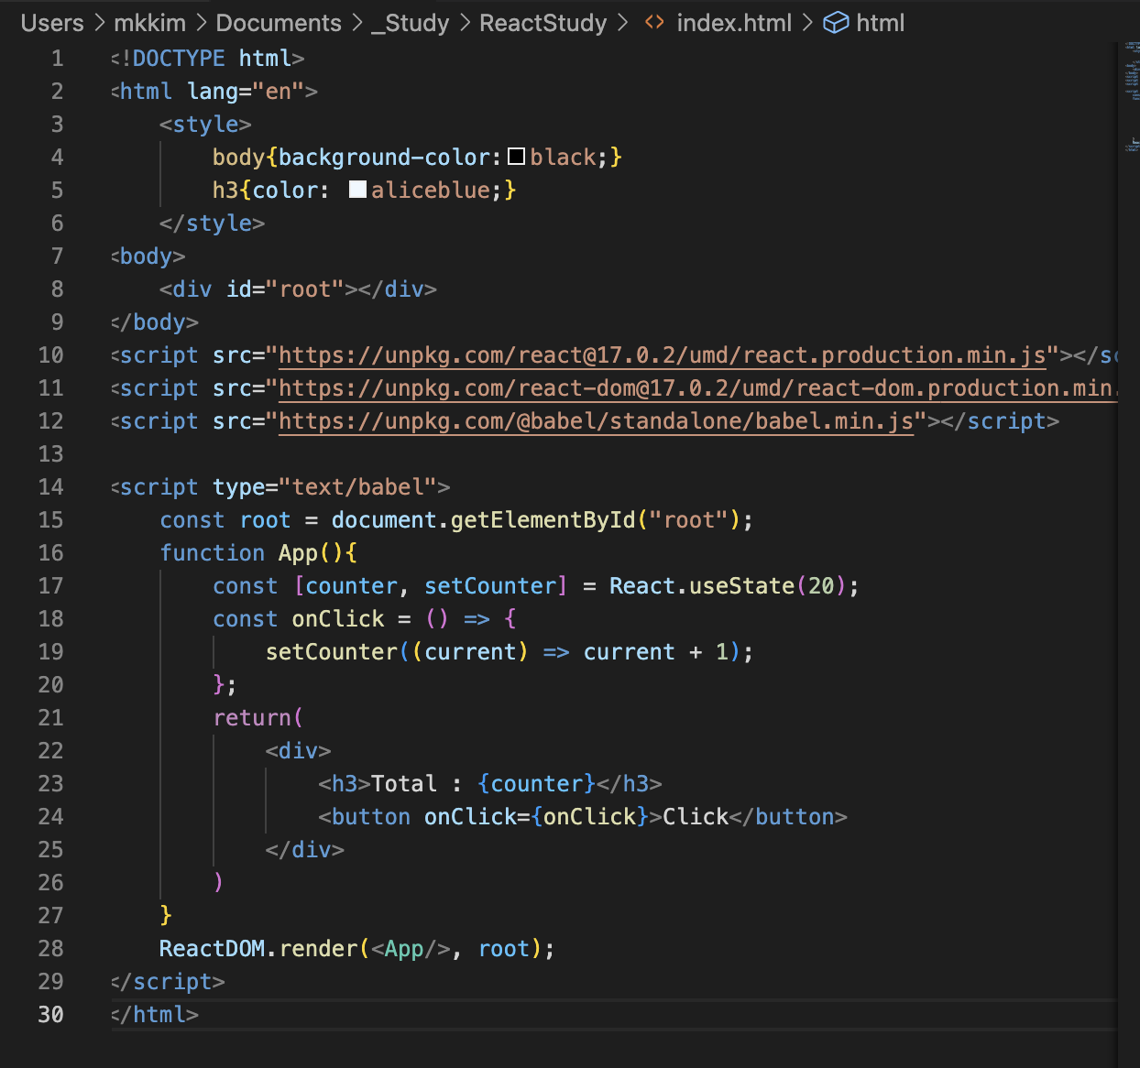Click the closing div tag on line 25

pos(304,850)
